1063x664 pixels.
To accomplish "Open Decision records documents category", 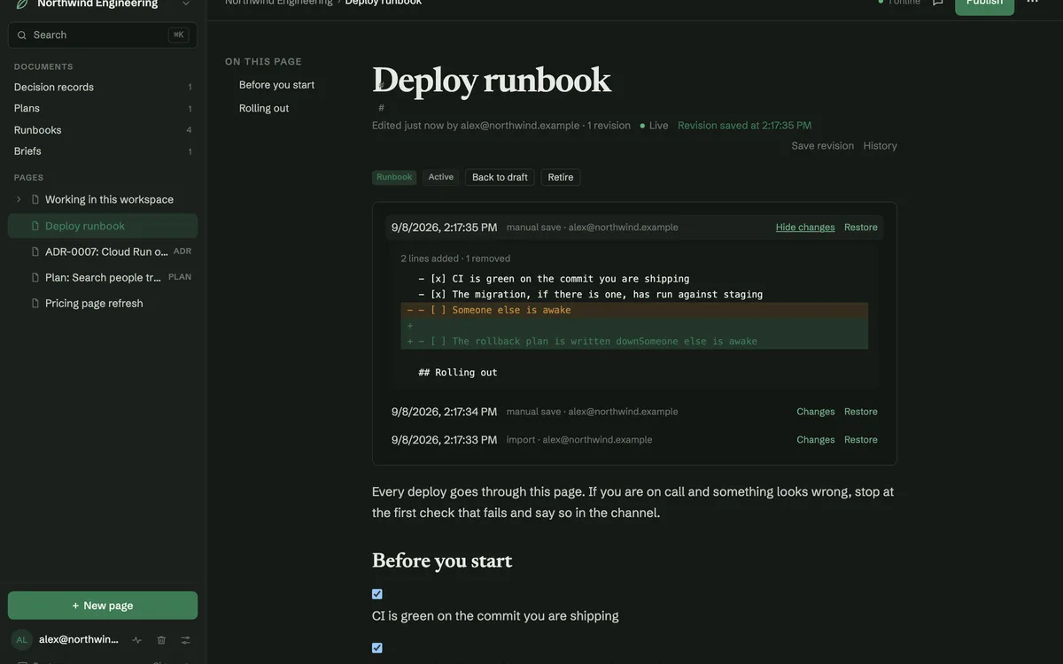I will (103, 87).
